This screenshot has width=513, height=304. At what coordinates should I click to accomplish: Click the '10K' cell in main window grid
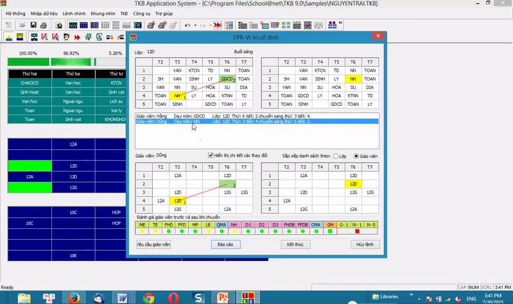(73, 256)
